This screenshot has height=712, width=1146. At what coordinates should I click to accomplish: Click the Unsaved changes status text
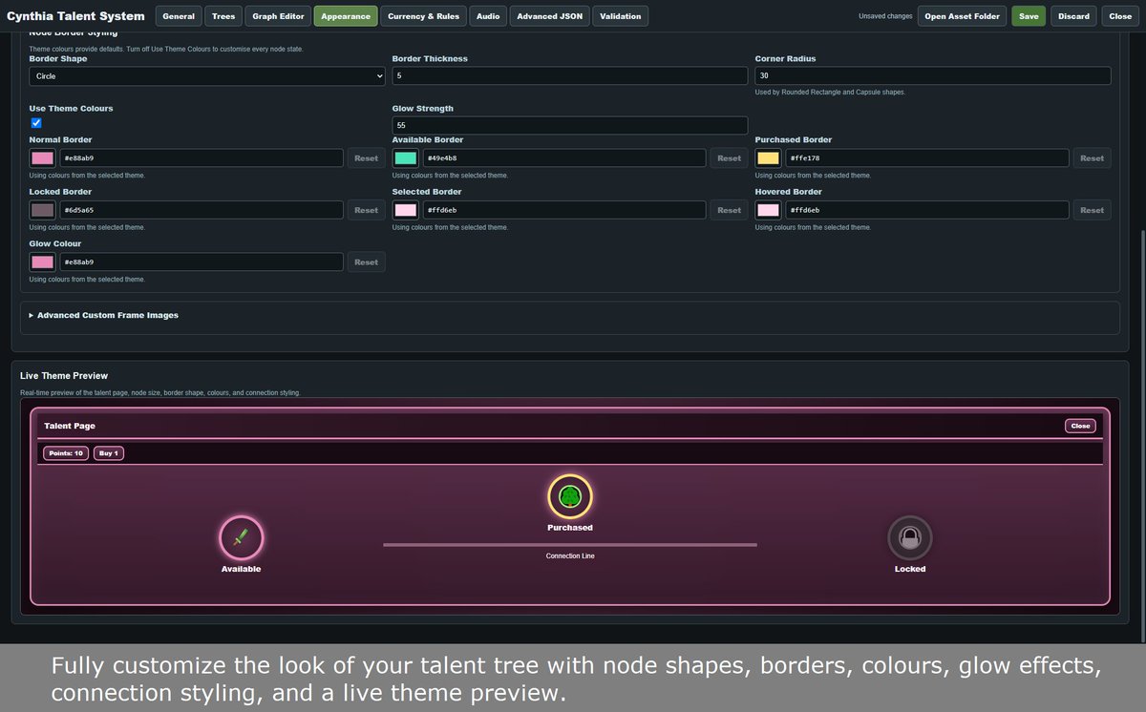tap(885, 16)
